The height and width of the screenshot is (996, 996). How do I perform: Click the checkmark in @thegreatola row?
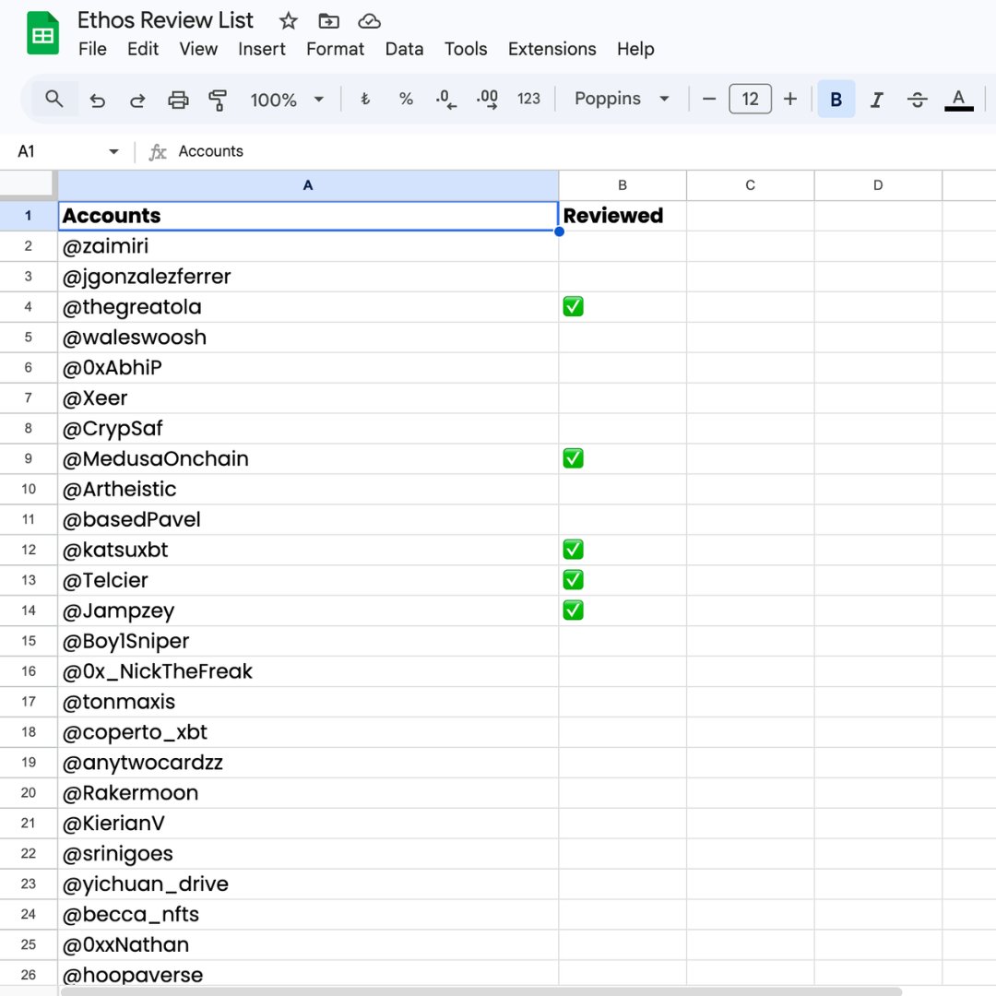(x=573, y=307)
